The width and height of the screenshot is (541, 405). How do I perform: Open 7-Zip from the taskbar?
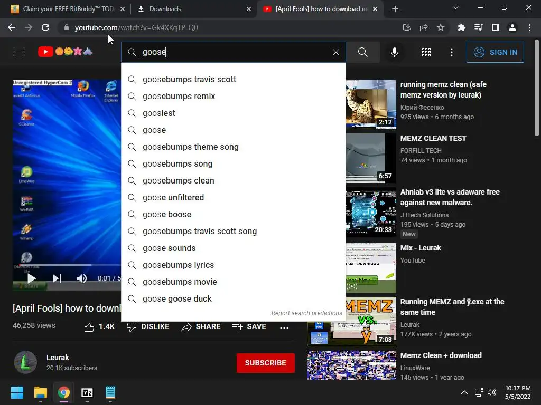87,392
